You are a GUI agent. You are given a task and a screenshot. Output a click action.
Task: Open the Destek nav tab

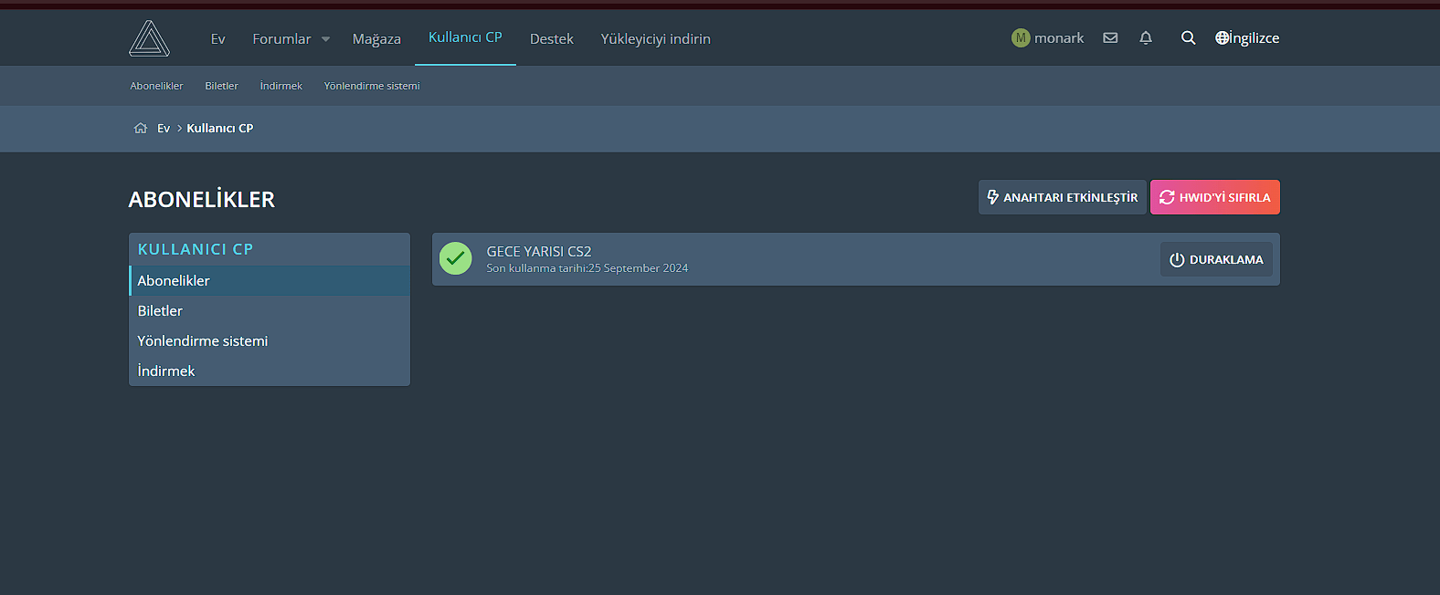pyautogui.click(x=552, y=39)
